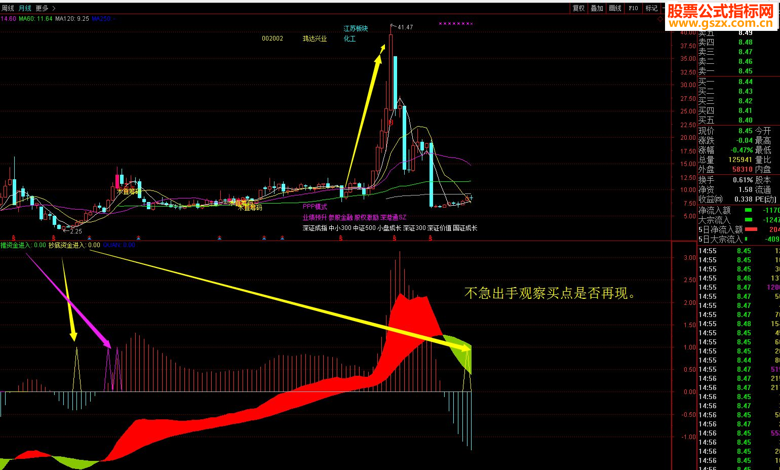Click the 涨幅 -0.47% value
780x470 pixels.
coord(742,150)
